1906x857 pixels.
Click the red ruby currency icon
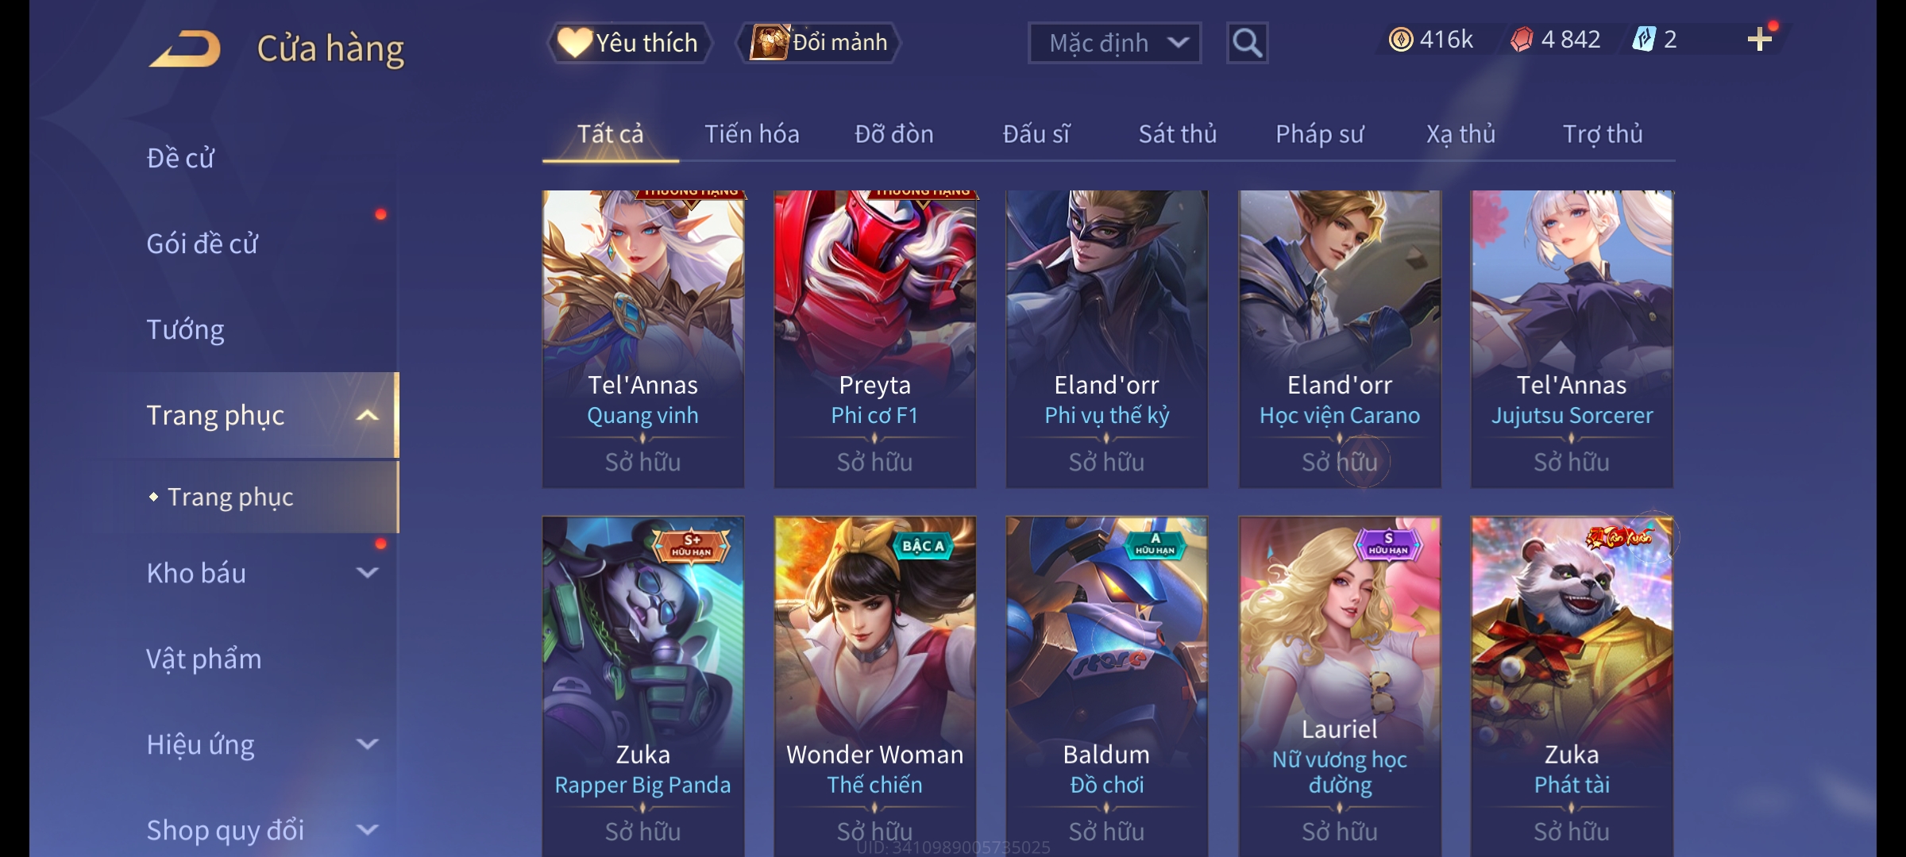pyautogui.click(x=1522, y=40)
